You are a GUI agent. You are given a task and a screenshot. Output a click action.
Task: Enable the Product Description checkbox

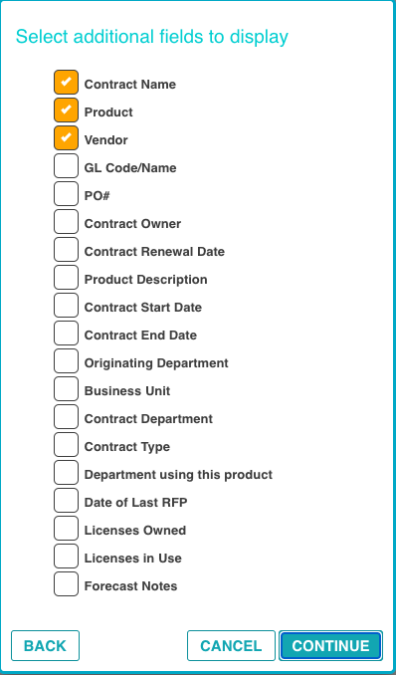coord(66,278)
